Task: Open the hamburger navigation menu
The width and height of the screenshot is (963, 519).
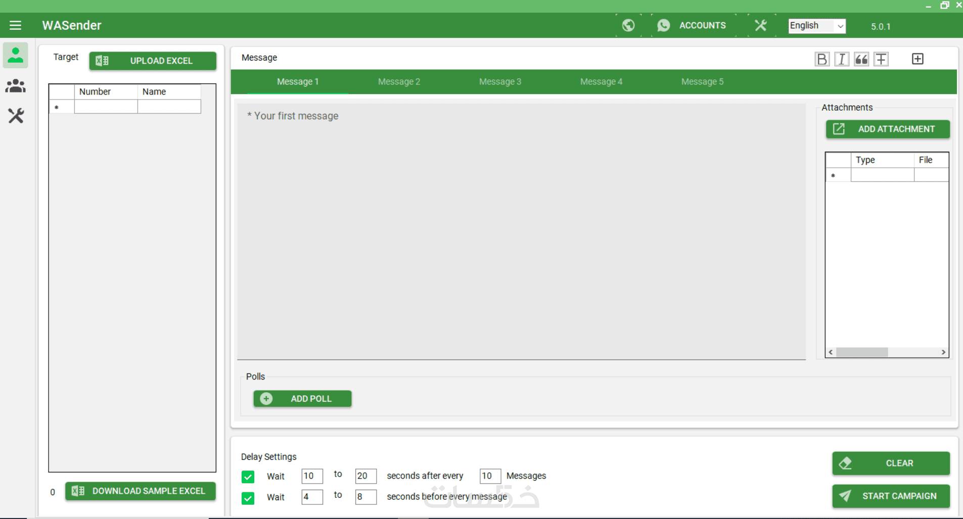Action: (x=15, y=25)
